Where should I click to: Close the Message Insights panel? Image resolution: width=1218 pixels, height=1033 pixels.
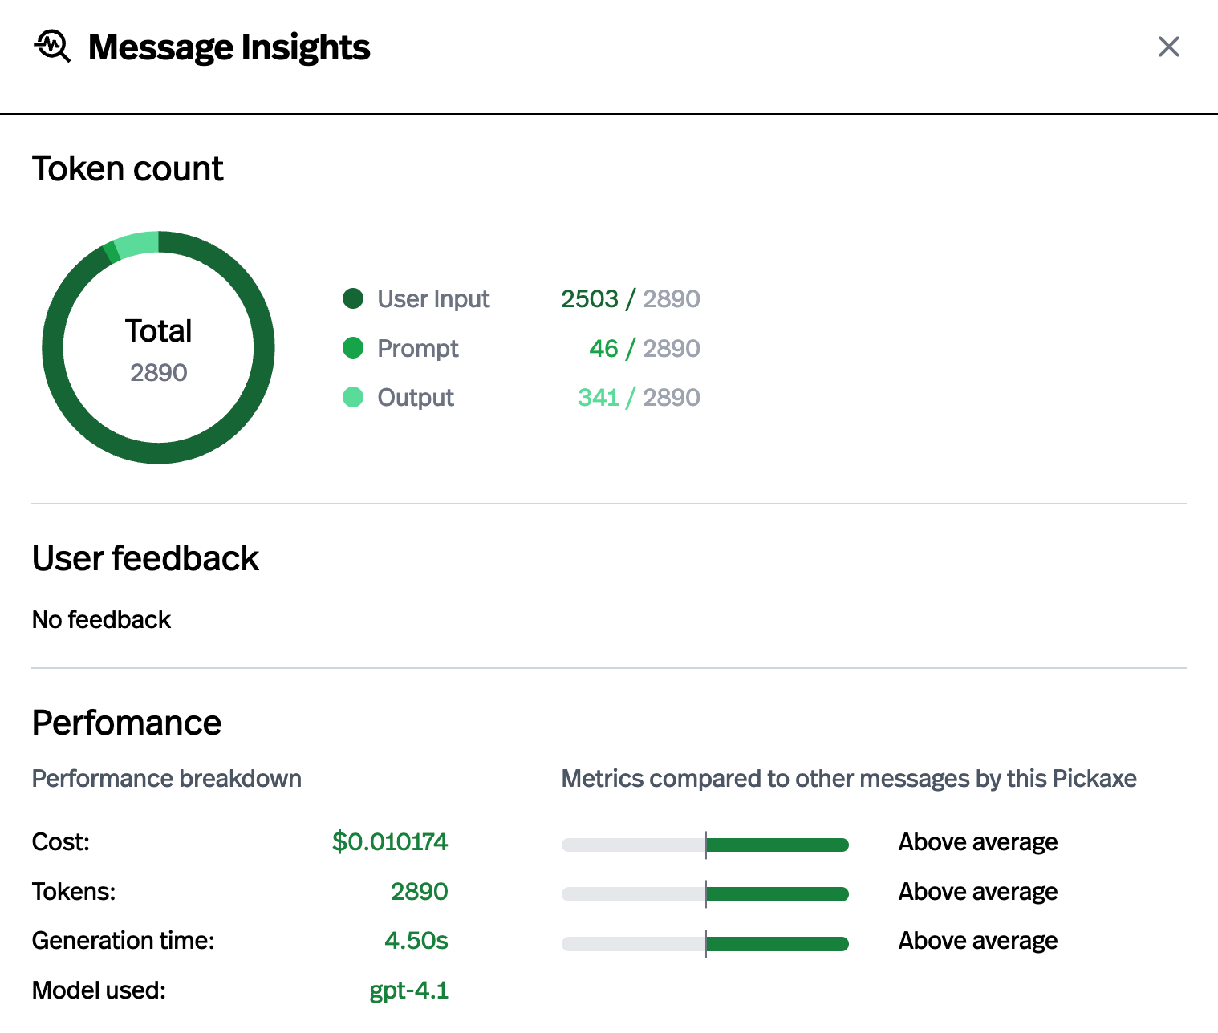point(1168,47)
